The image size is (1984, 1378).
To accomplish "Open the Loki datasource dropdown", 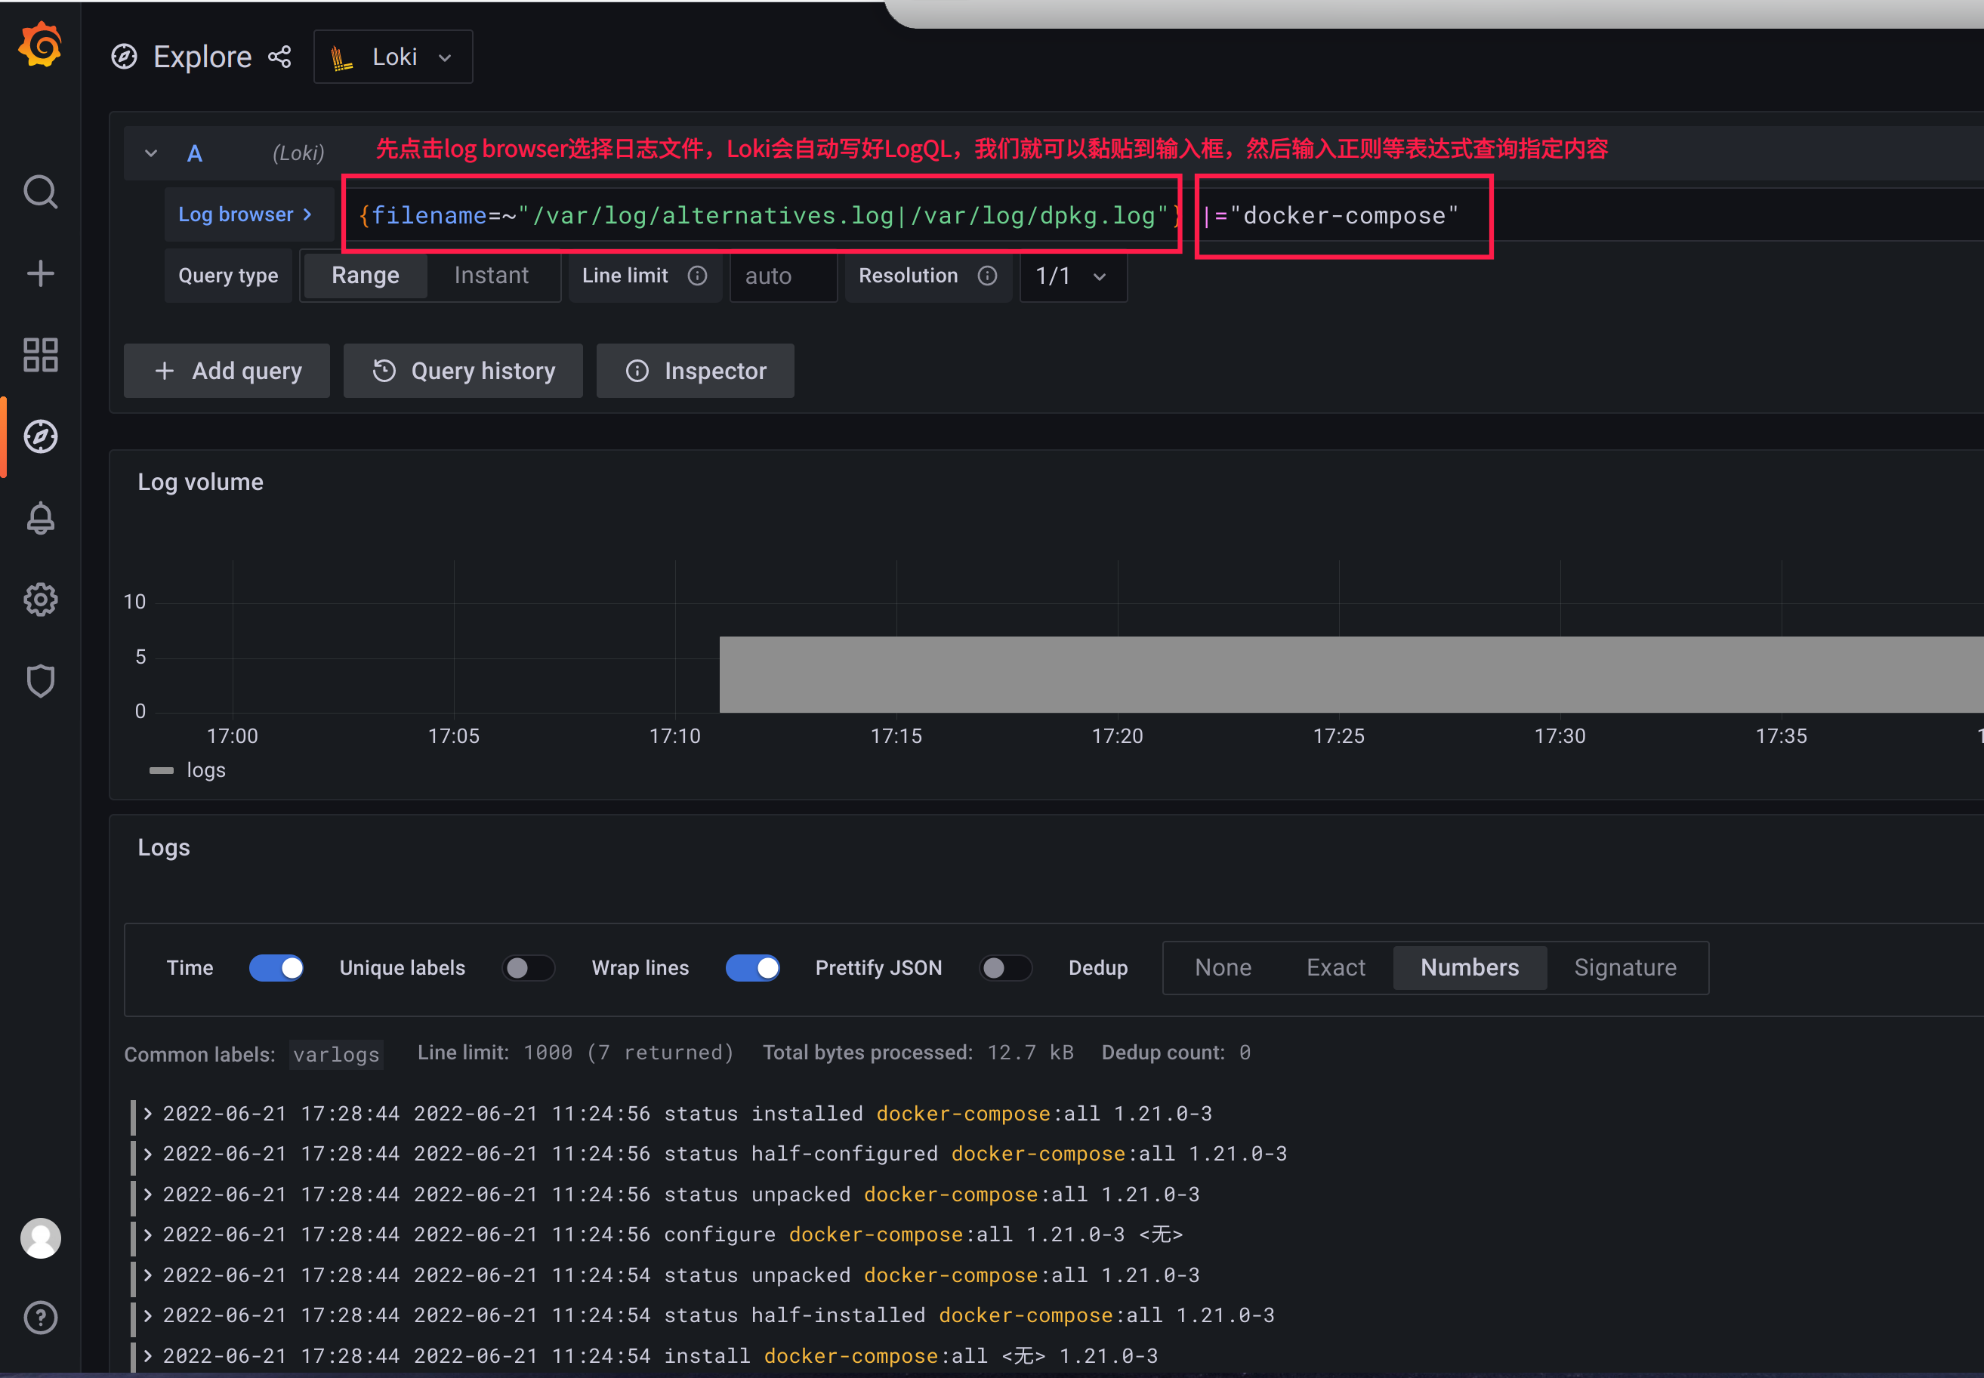I will pyautogui.click(x=393, y=57).
